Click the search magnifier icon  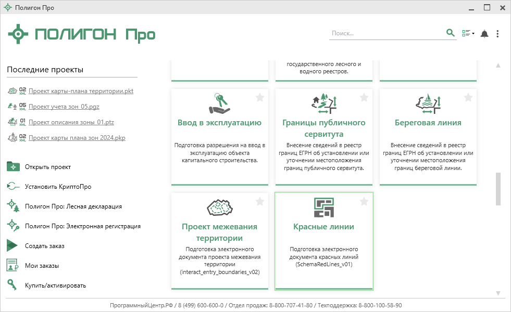451,33
